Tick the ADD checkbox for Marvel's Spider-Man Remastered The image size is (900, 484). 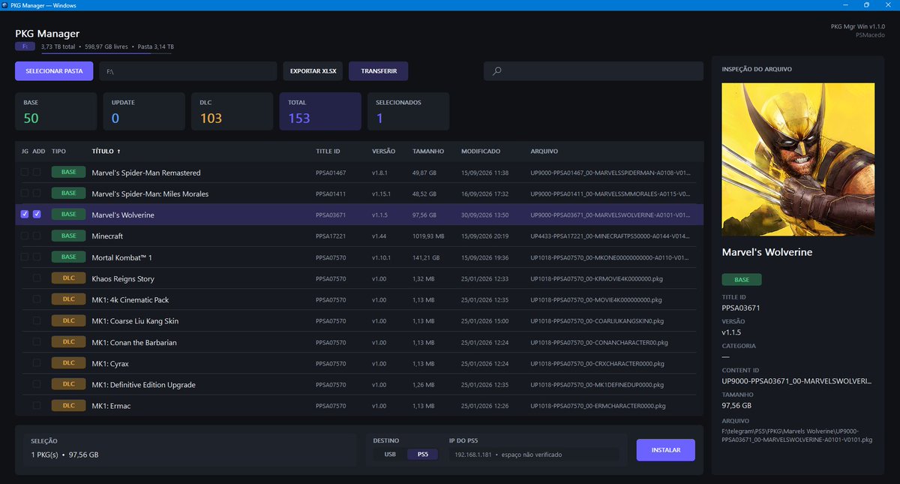[x=37, y=173]
